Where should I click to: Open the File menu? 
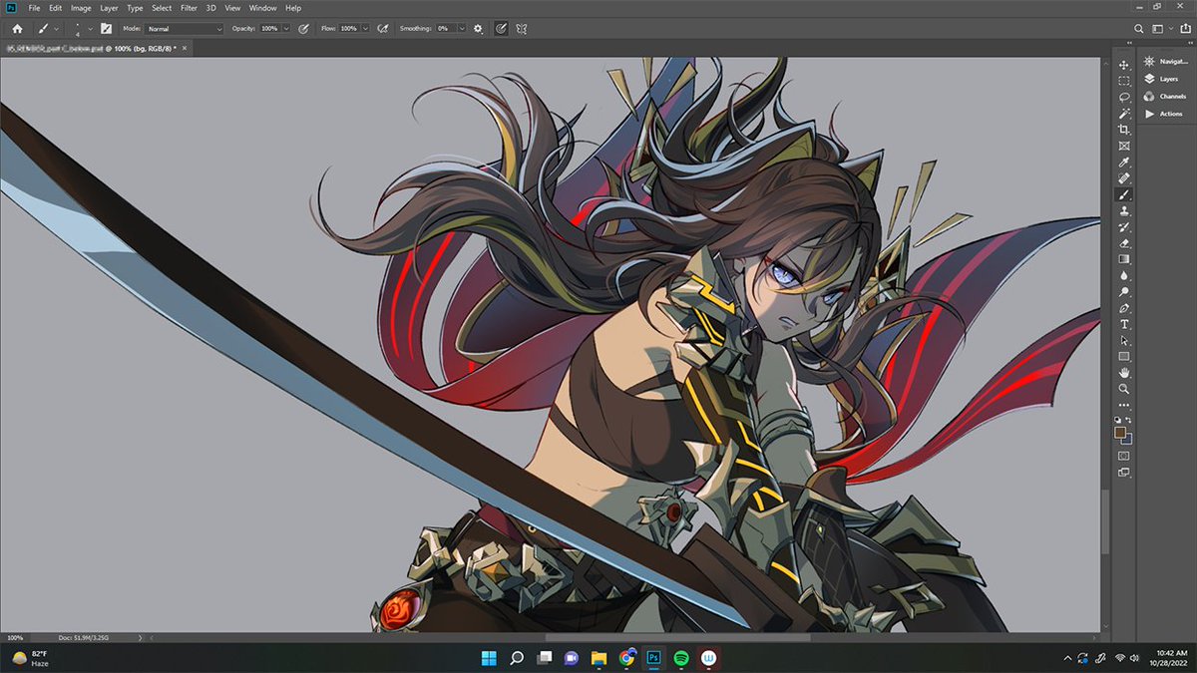[35, 8]
